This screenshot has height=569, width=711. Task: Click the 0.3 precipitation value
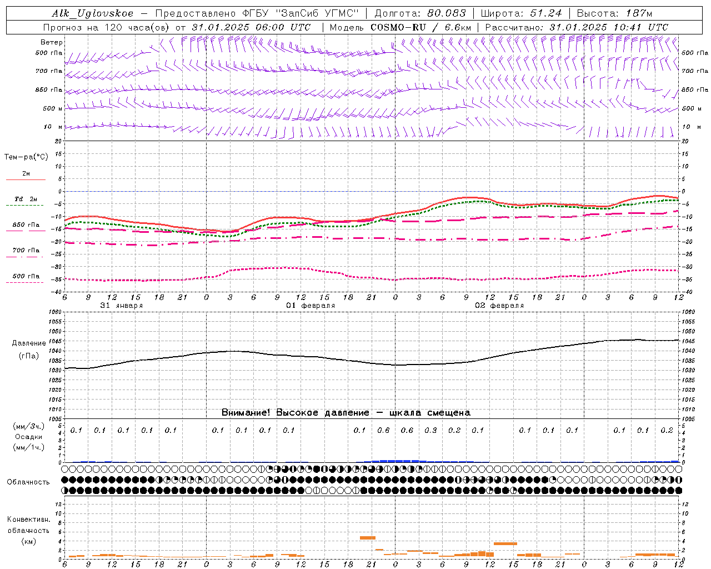tap(431, 430)
